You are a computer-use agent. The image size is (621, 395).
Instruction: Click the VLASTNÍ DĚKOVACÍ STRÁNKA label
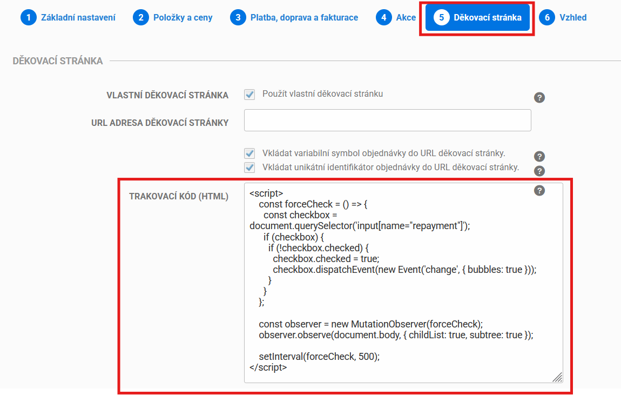coord(167,96)
